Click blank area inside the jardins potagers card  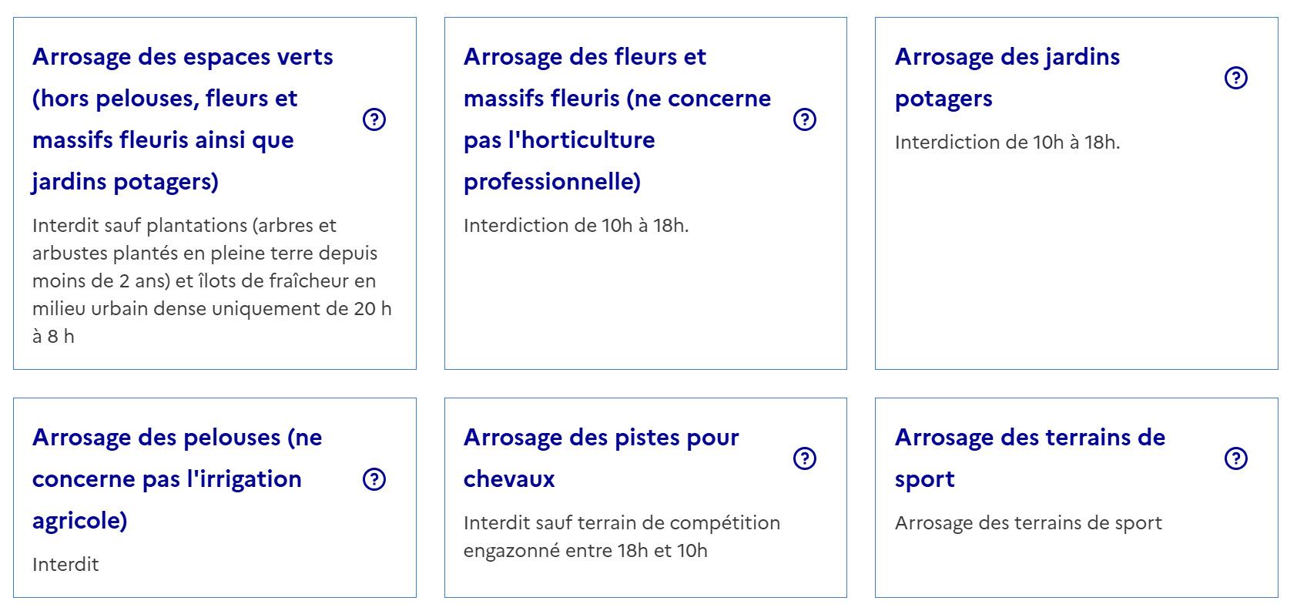[1076, 262]
